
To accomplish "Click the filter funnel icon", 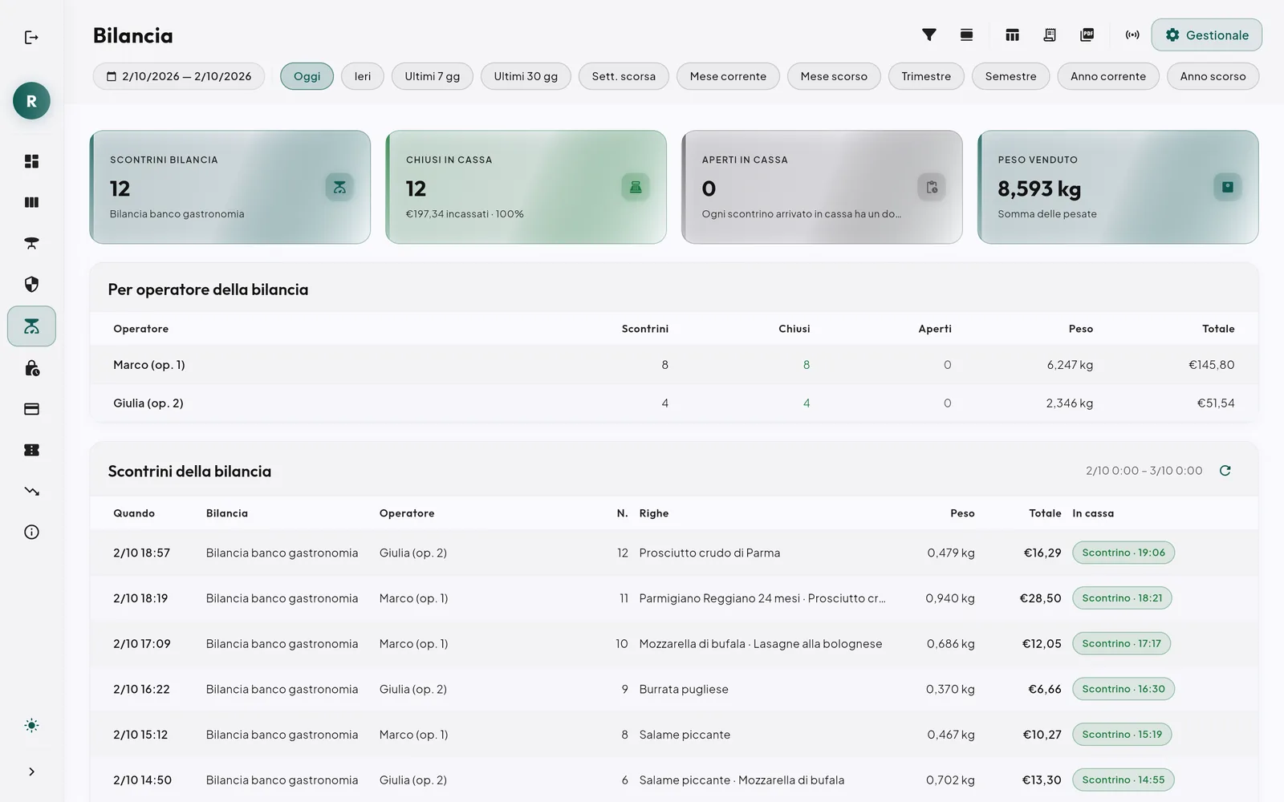I will tap(928, 34).
